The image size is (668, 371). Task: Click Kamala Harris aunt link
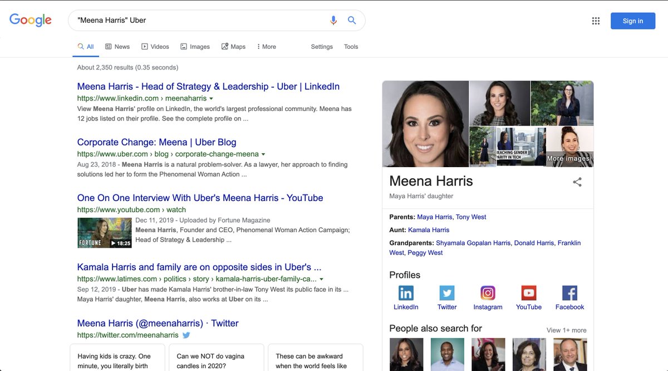(429, 230)
